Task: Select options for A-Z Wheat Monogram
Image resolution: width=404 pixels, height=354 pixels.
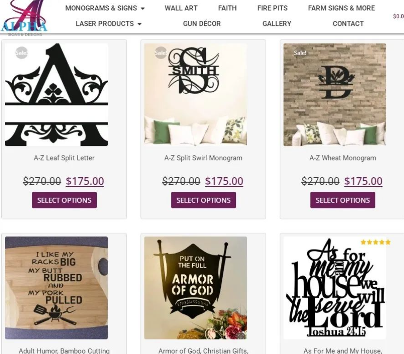Action: (343, 200)
